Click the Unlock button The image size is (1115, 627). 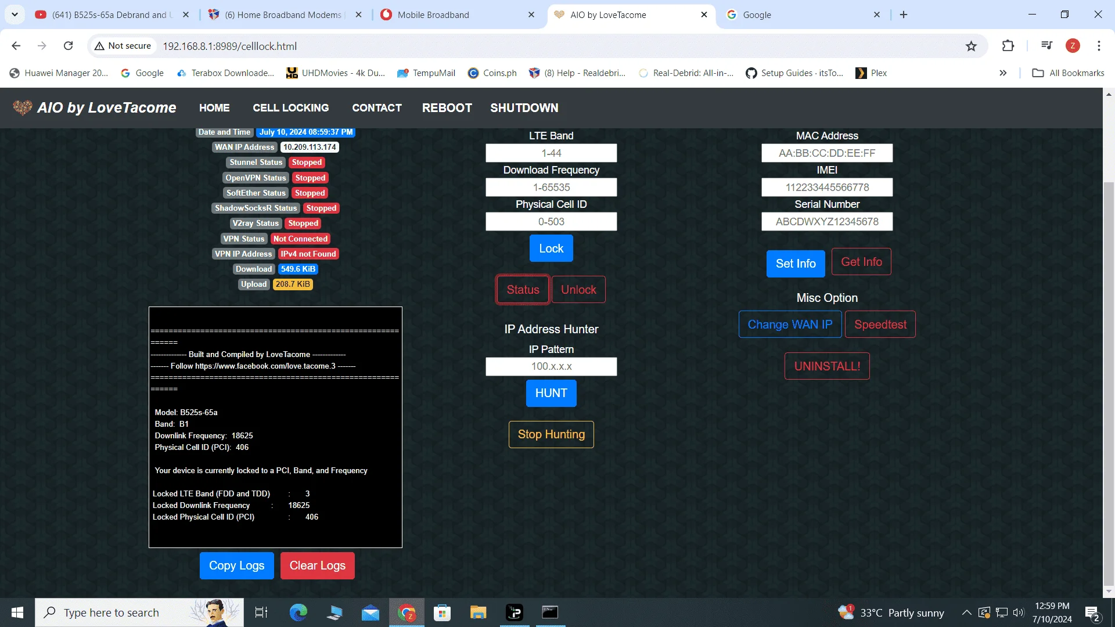tap(578, 290)
